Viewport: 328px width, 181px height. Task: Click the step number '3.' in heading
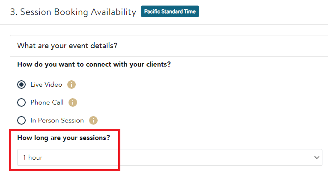point(14,12)
